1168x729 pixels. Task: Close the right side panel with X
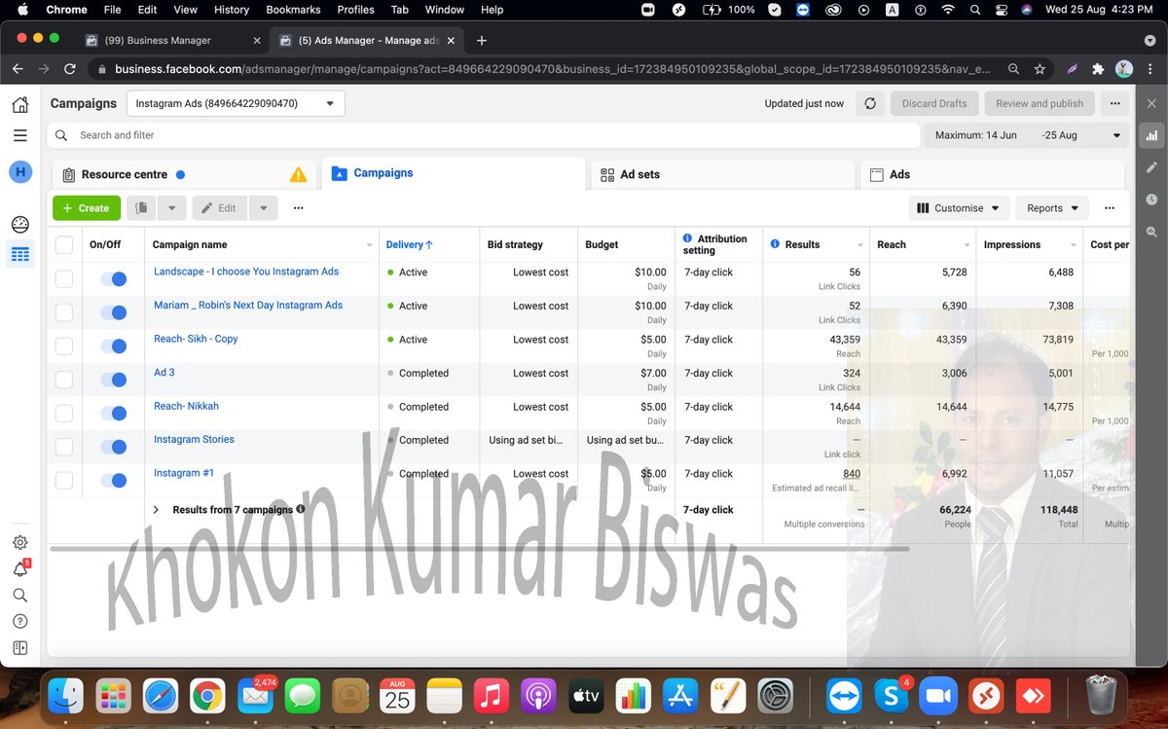1151,103
